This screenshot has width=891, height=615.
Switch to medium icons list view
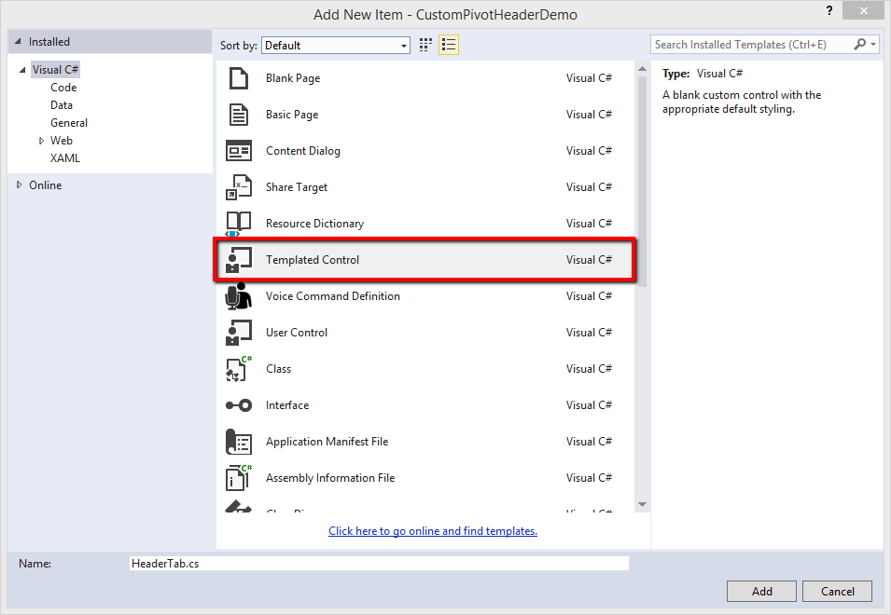point(449,45)
